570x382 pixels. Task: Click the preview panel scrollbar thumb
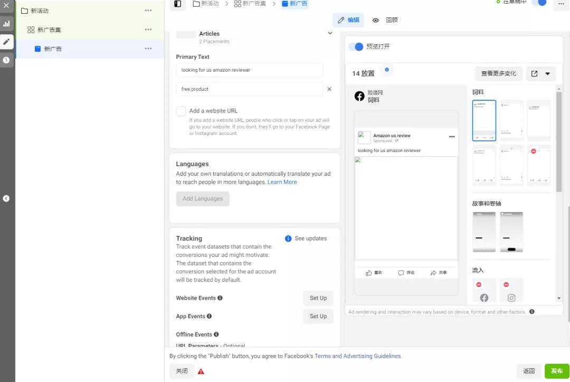coord(559,142)
